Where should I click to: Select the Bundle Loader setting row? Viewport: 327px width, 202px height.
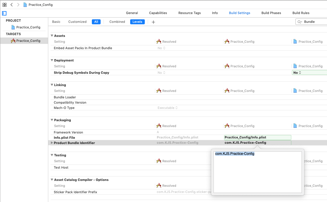click(189, 97)
